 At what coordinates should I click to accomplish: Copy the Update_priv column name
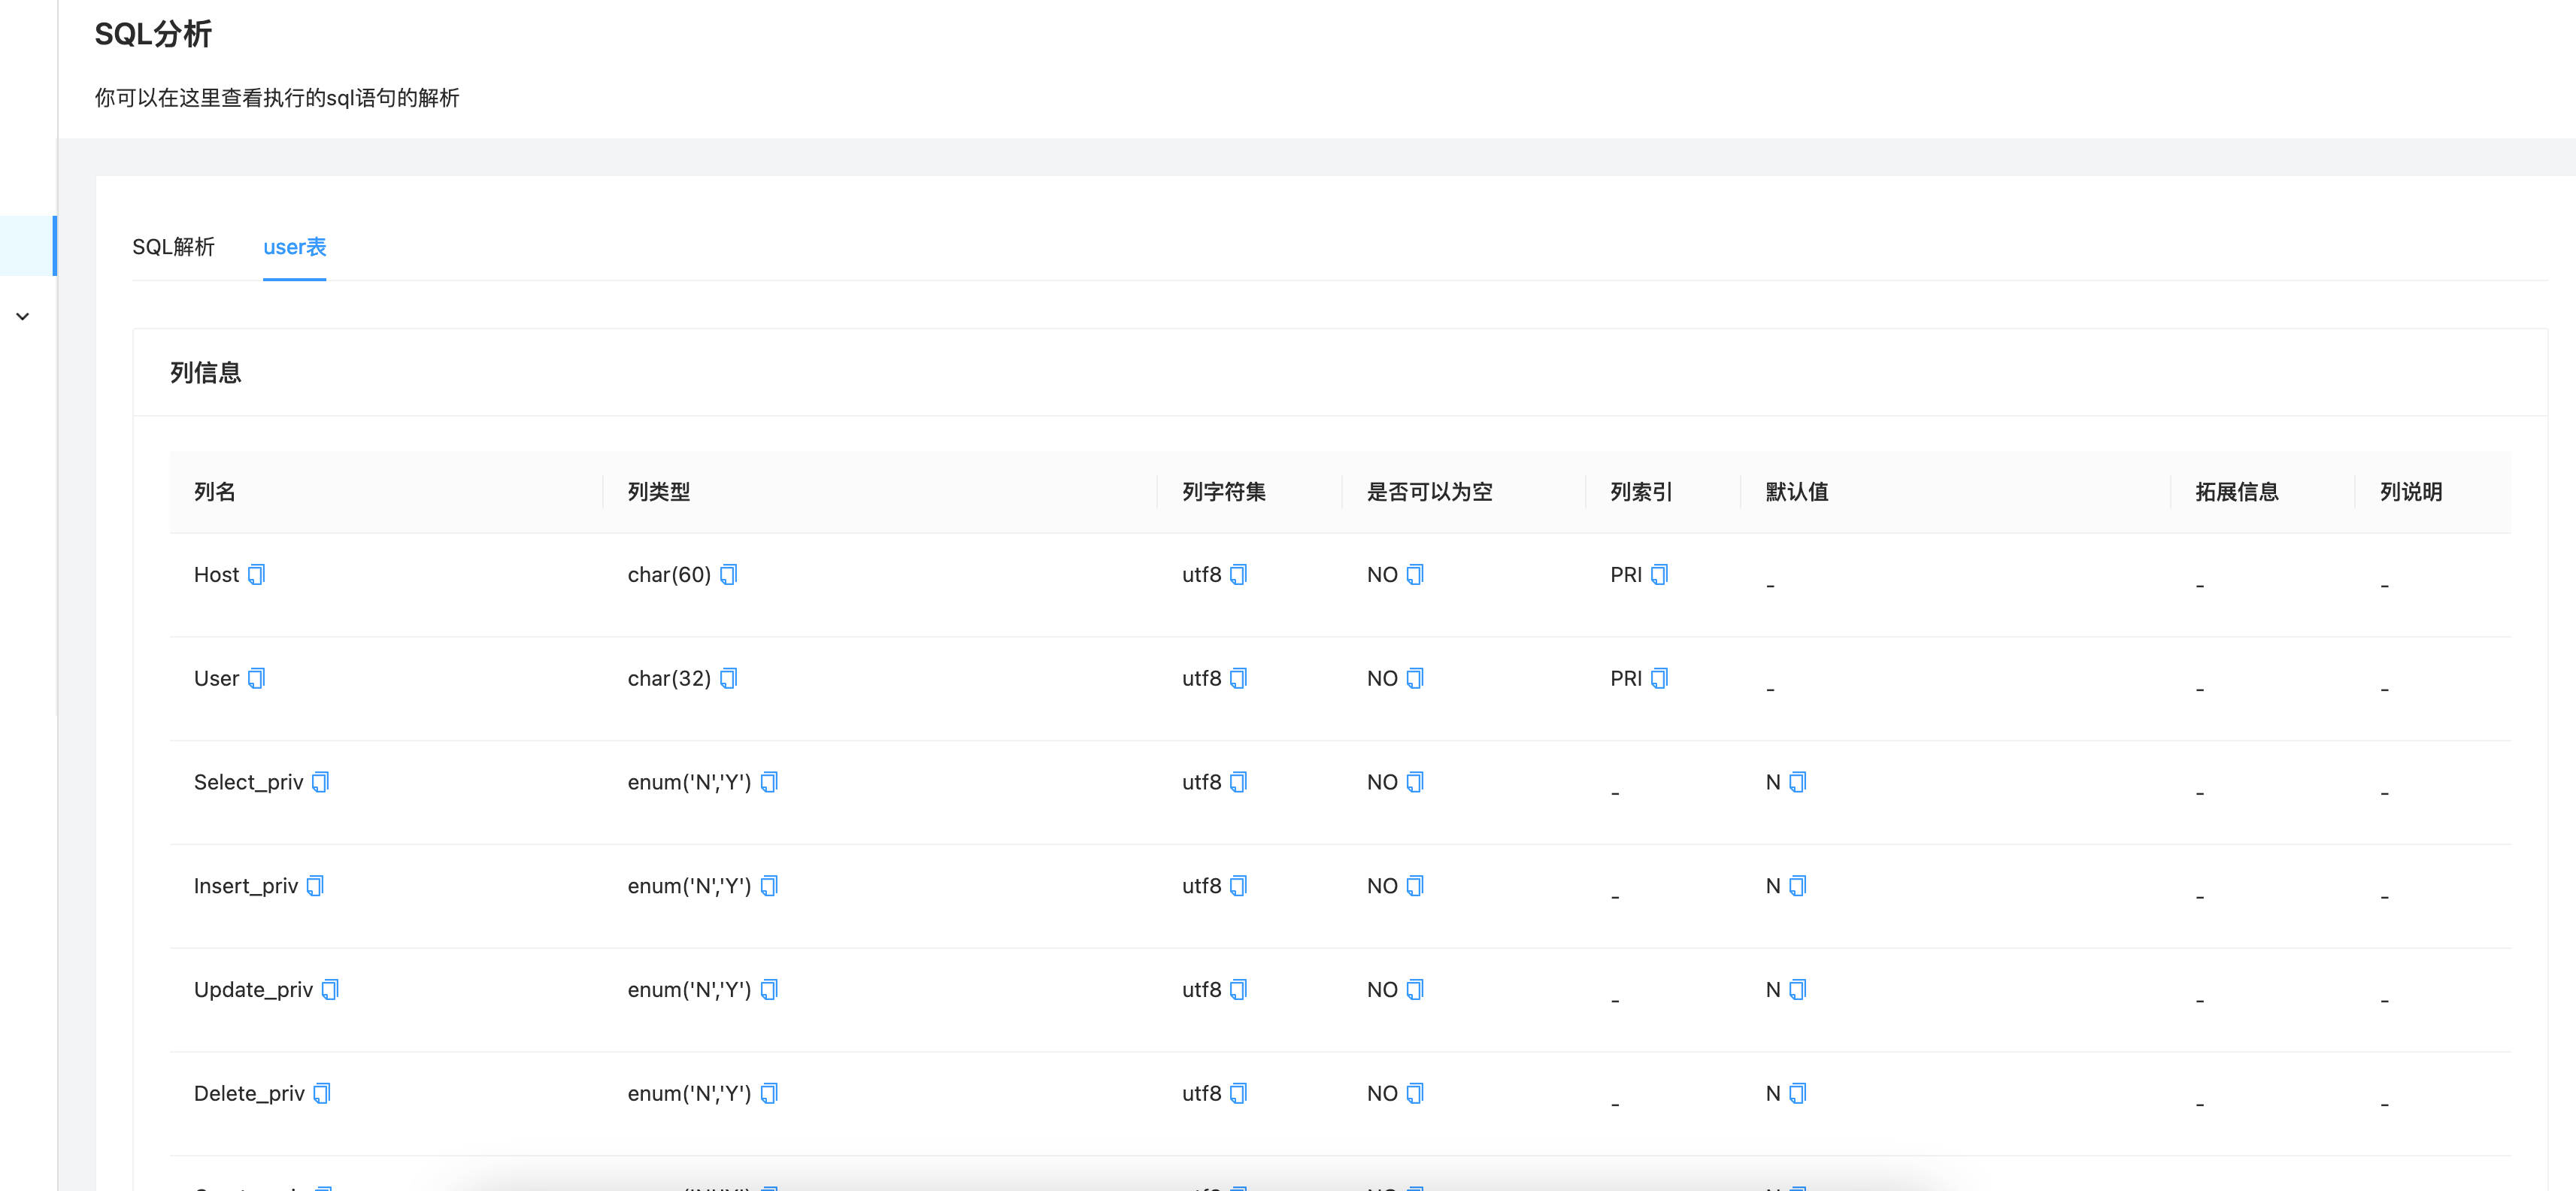pos(330,989)
